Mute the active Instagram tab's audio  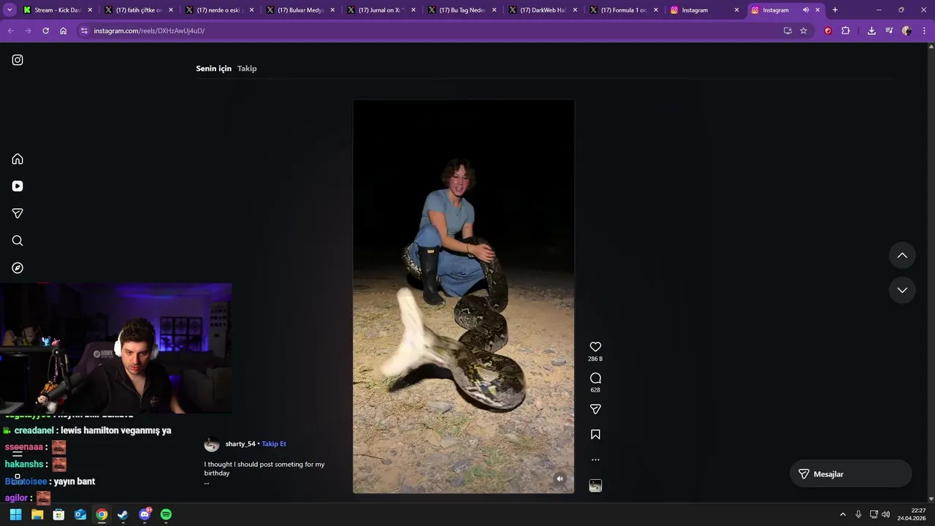[806, 10]
